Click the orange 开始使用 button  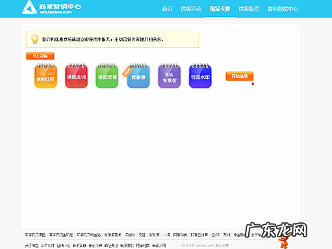point(240,76)
